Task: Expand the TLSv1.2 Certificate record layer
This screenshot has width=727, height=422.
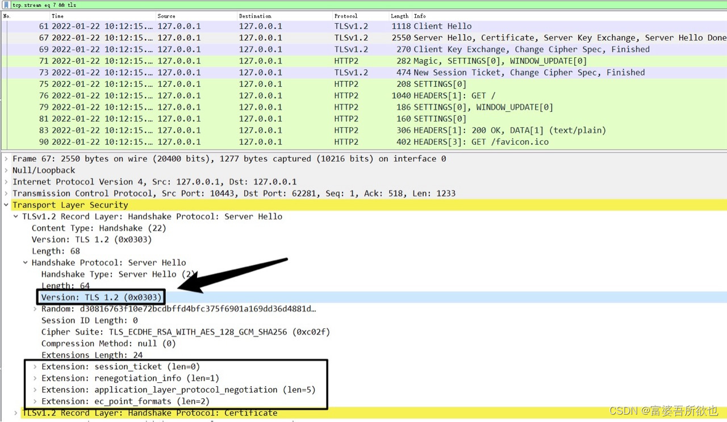Action: (x=15, y=413)
